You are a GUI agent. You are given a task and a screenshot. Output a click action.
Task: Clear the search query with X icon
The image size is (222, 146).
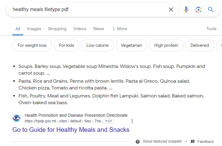click(171, 10)
